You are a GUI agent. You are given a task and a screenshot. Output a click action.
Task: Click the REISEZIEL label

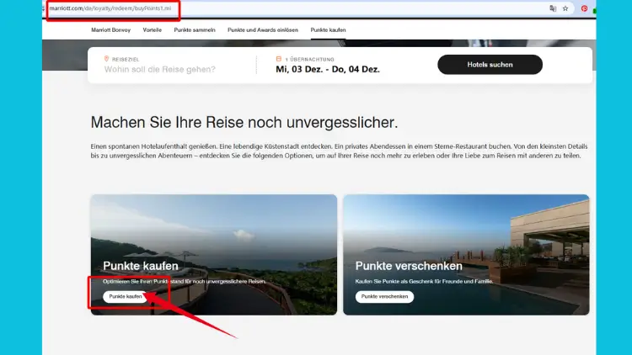pos(126,59)
